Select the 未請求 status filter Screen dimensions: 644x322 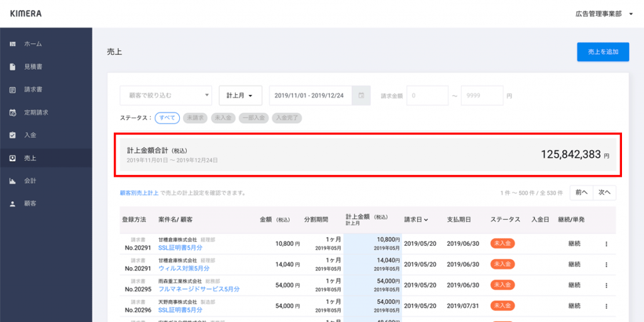[x=196, y=118]
